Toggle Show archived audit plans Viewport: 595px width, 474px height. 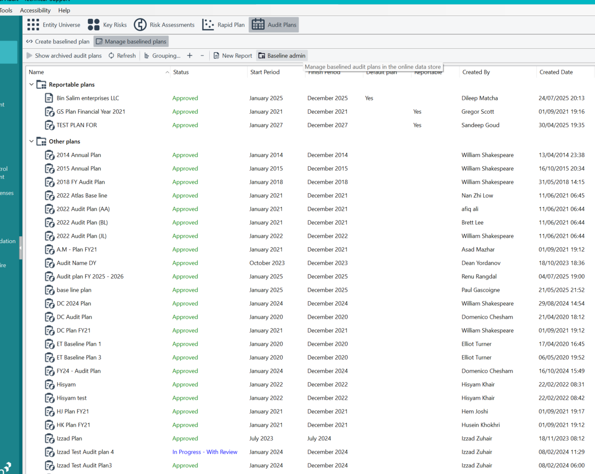64,55
